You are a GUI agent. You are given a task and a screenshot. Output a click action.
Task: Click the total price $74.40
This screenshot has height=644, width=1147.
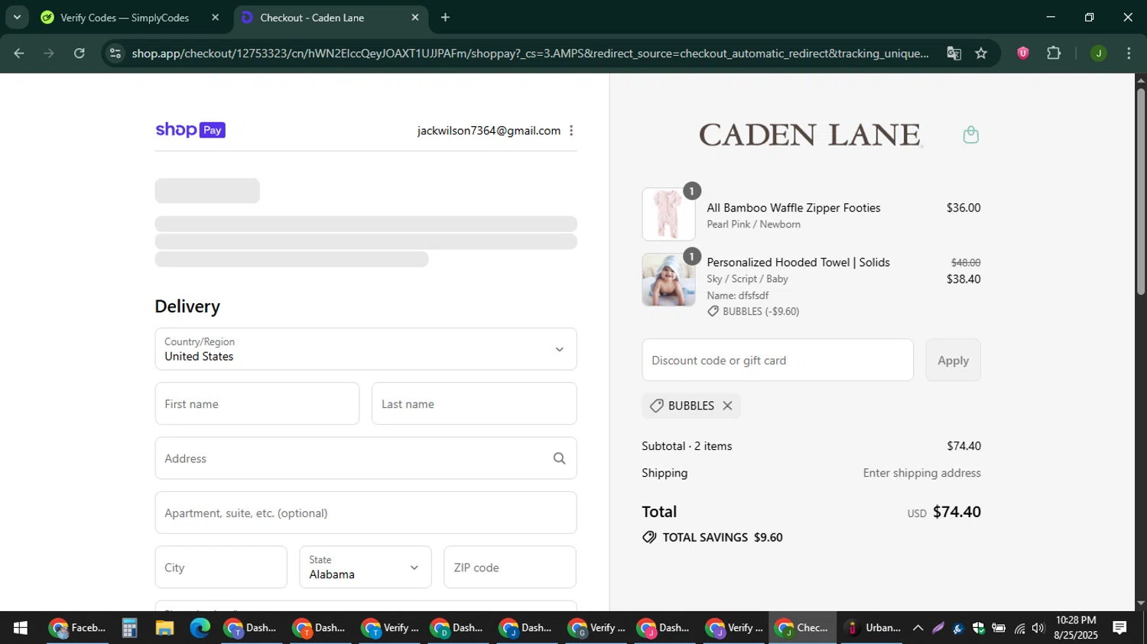(957, 512)
